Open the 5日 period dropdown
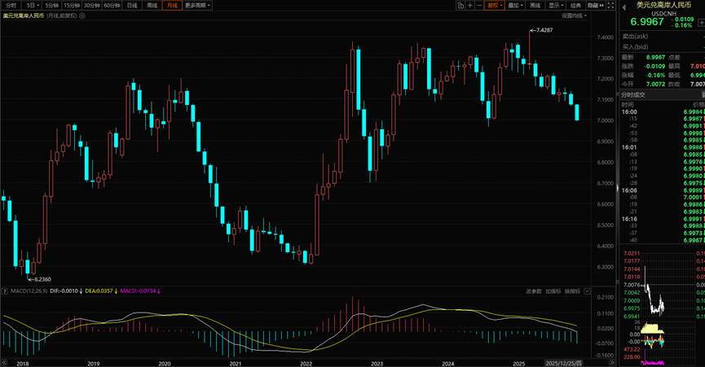This screenshot has width=705, height=367. pos(31,5)
